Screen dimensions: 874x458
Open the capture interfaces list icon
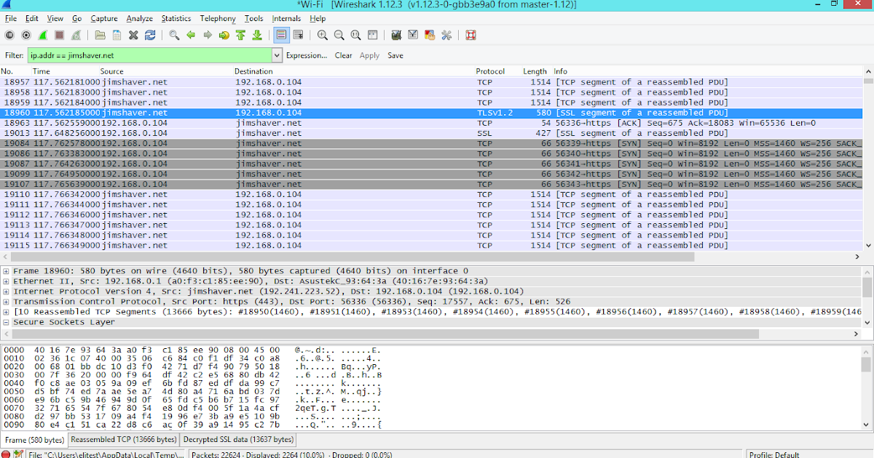[x=10, y=35]
